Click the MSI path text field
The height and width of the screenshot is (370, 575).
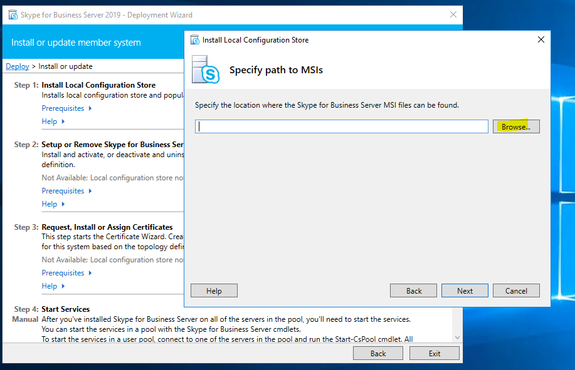341,126
